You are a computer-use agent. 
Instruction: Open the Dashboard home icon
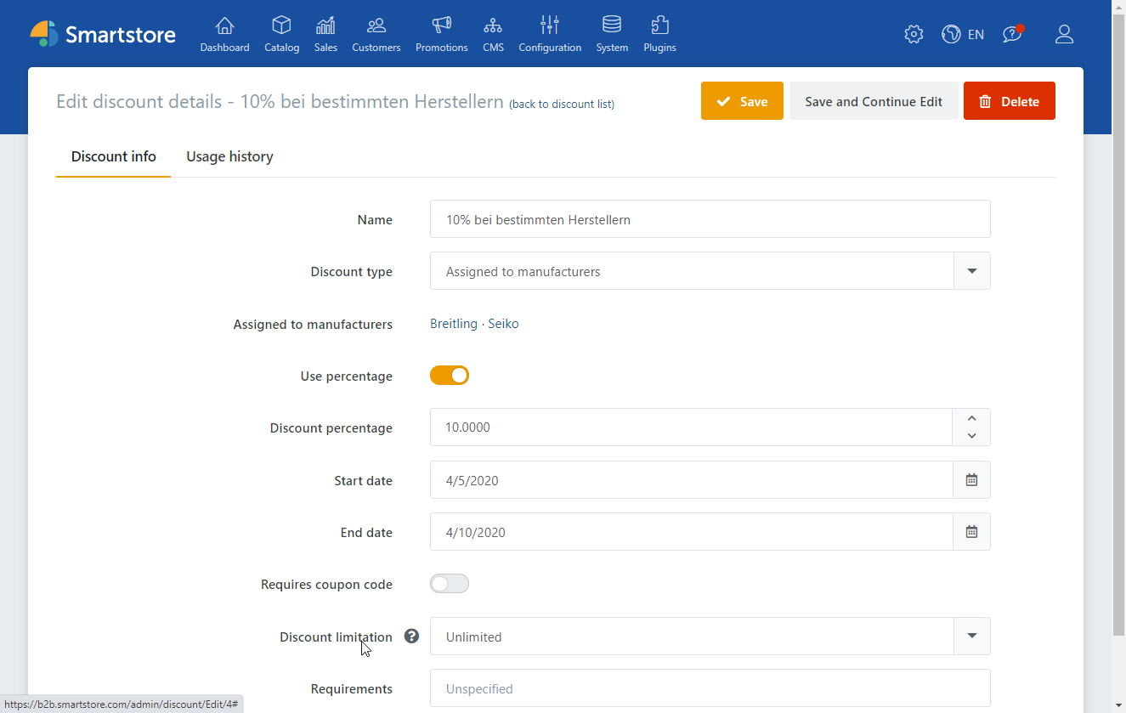click(224, 25)
